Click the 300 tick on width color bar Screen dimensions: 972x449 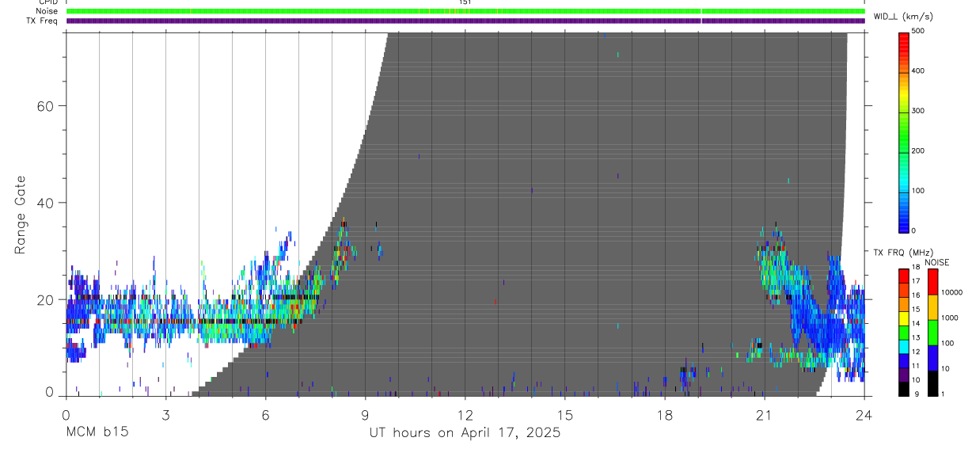[x=918, y=111]
